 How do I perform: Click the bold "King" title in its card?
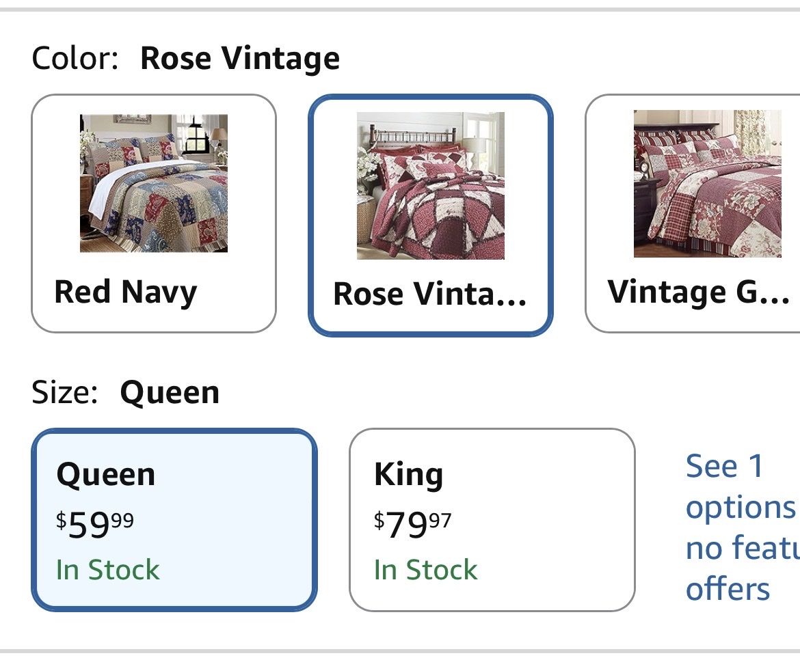tap(409, 474)
